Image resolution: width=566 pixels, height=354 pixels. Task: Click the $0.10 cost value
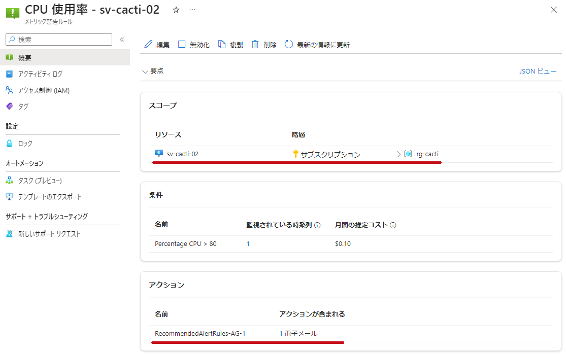coord(343,243)
